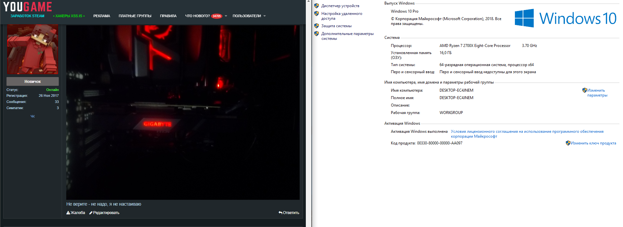
Task: Click shield icon next to Настройка удаленного доступа
Action: point(317,14)
